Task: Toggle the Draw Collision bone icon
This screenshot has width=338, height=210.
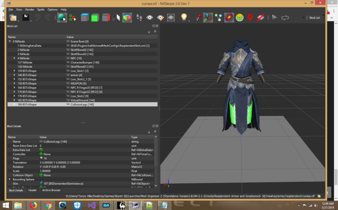Action: click(x=229, y=17)
